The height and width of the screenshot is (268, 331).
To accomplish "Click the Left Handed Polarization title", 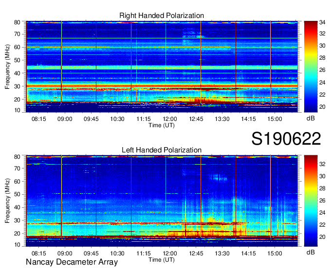I will point(162,150).
